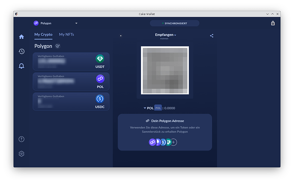
Task: Minimize the Cake Wallet window
Action: (x=268, y=14)
